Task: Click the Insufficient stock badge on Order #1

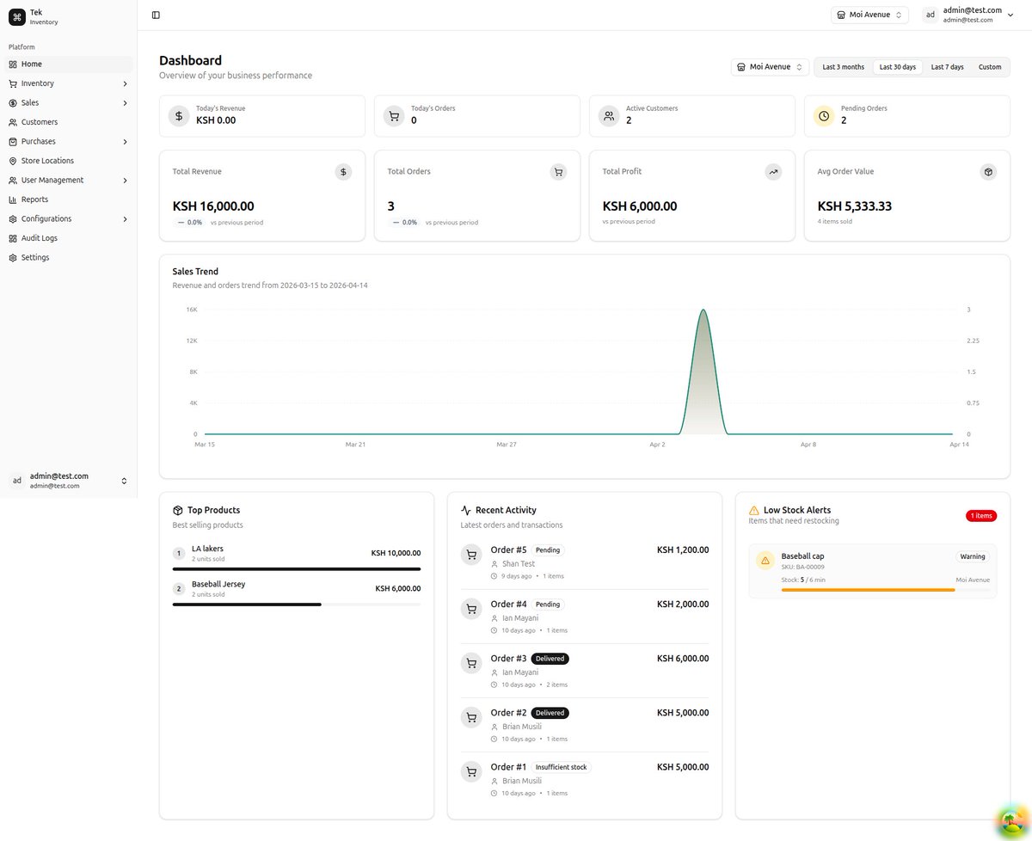Action: (561, 767)
